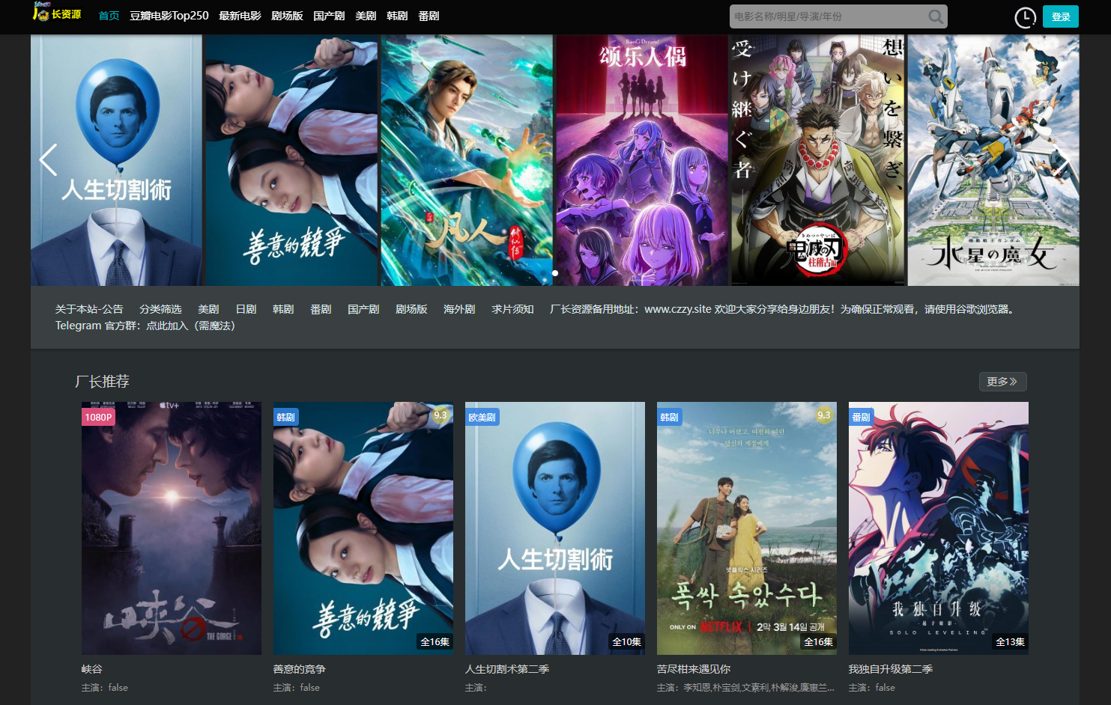Open the 苦尽柑来遇见你 poster thumbnail
The height and width of the screenshot is (705, 1111).
point(746,528)
